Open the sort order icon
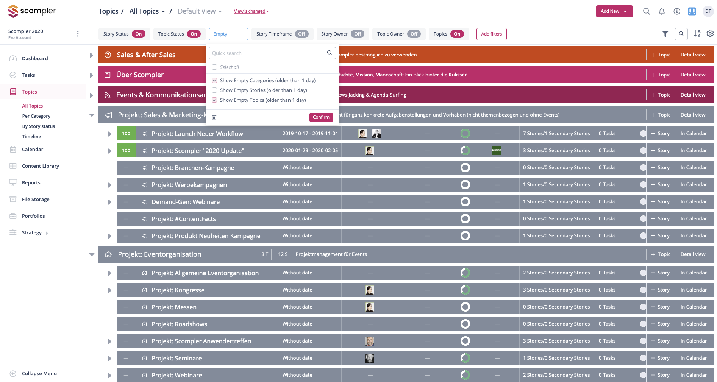 (697, 34)
